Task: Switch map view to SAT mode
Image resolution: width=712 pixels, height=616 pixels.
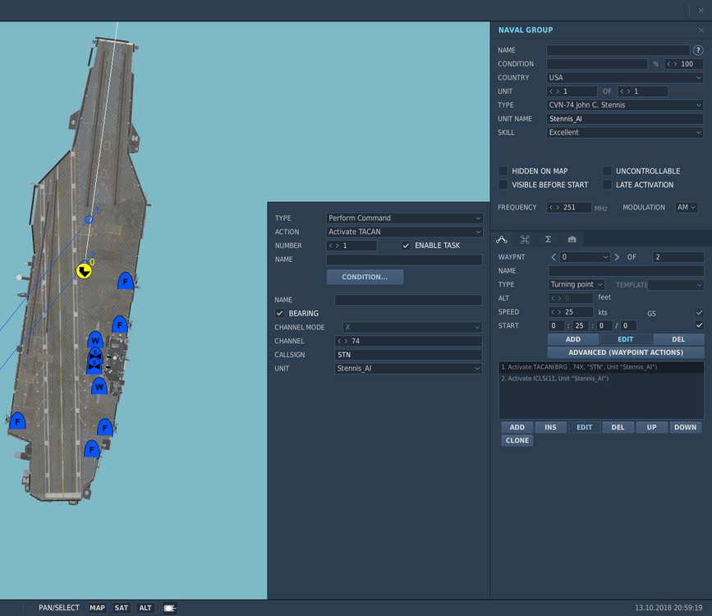Action: 122,608
